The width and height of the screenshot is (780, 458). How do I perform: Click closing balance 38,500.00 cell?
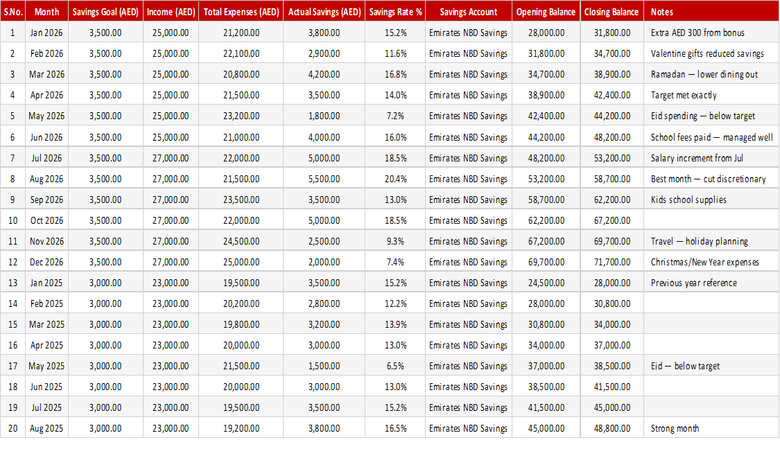pos(612,366)
